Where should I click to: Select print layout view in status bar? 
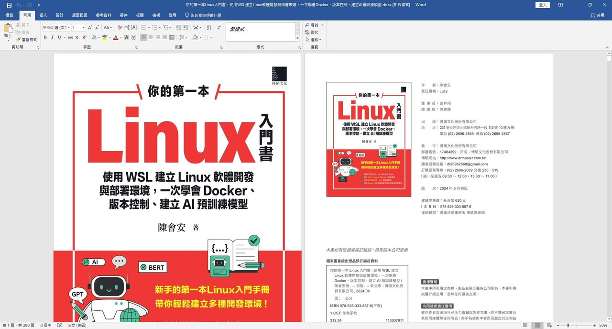(537, 325)
